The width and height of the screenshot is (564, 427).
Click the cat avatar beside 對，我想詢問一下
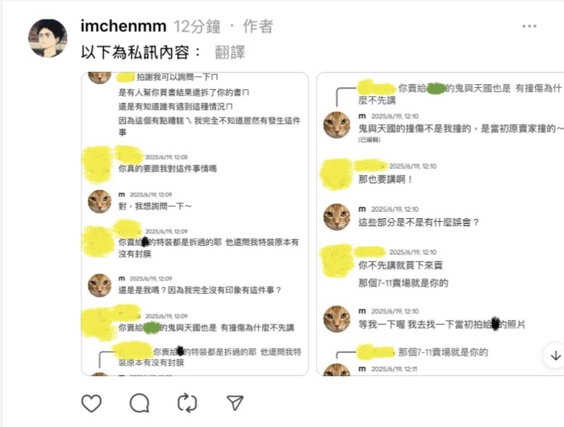tap(99, 202)
